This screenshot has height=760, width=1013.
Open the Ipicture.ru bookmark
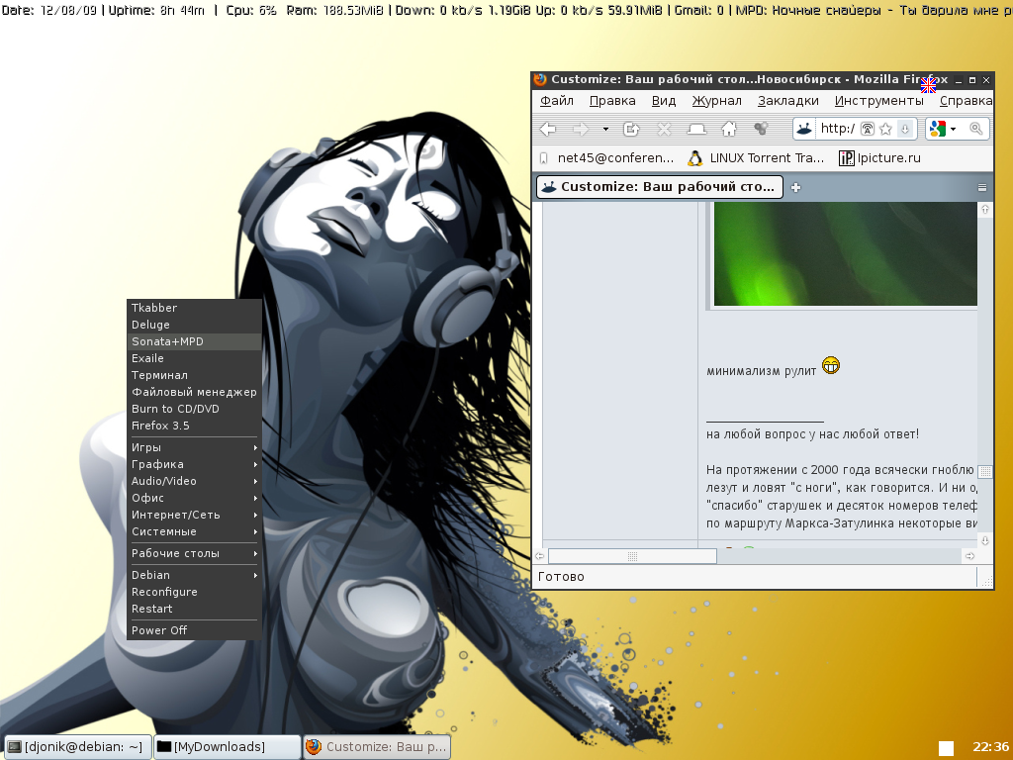pyautogui.click(x=879, y=158)
